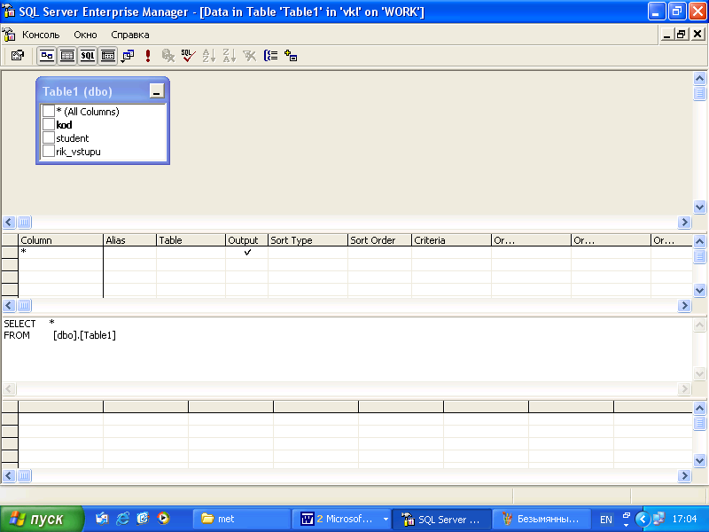Click the Criteria column header
Screen dimensions: 709x532
tap(451, 240)
